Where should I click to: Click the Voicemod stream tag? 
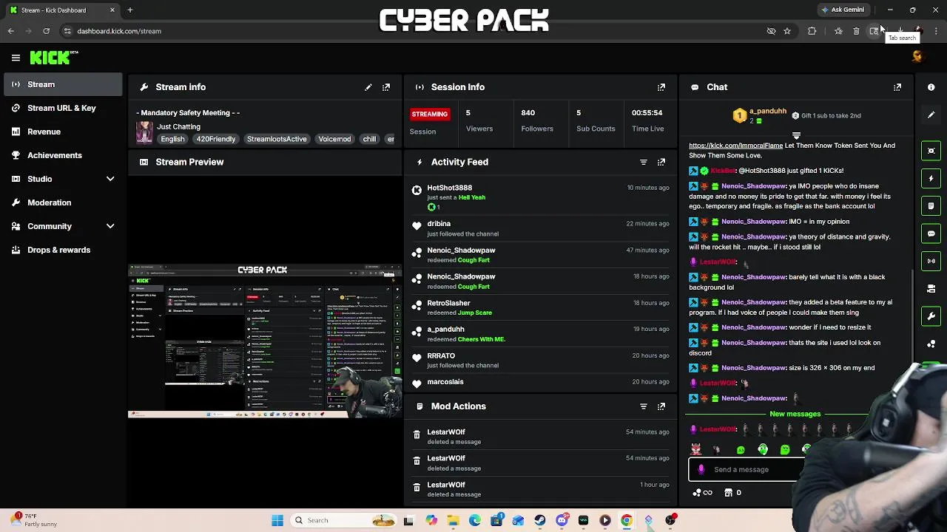click(x=334, y=139)
